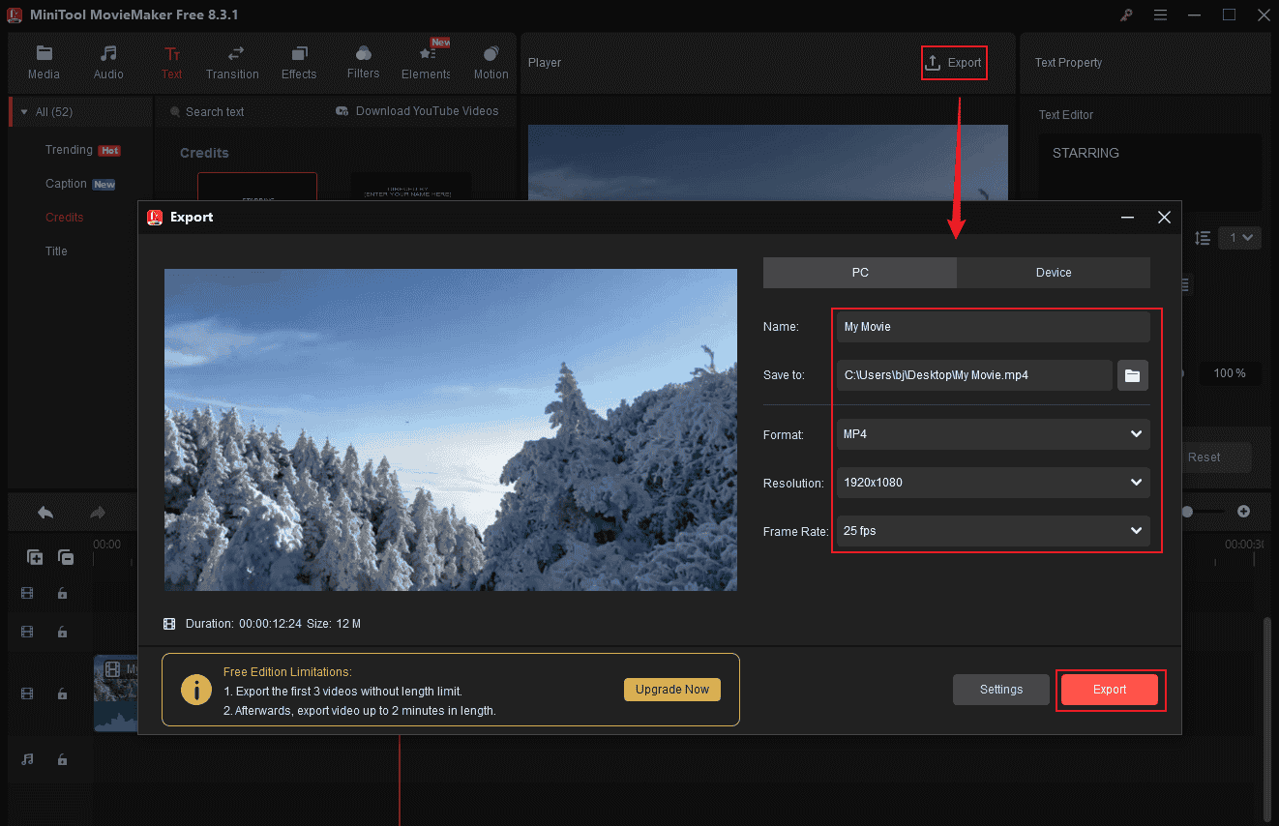
Task: Open the Effects panel
Action: (x=298, y=62)
